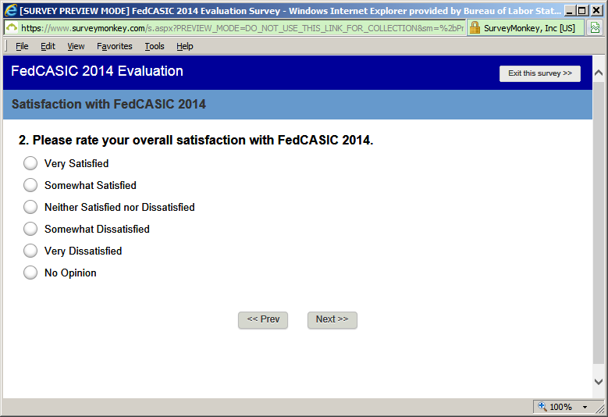Screen dimensions: 608x417
Task: Open the View menu
Action: (76, 46)
